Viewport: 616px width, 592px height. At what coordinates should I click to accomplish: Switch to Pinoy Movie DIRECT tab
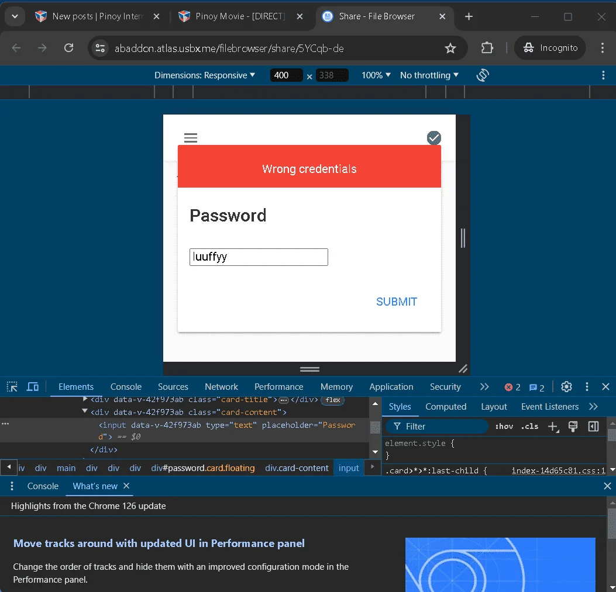(x=233, y=16)
